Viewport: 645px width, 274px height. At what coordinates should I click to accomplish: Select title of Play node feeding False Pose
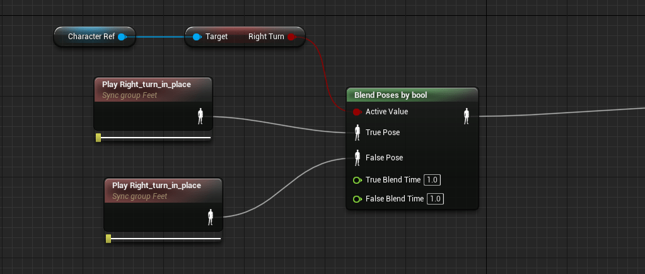(156, 185)
